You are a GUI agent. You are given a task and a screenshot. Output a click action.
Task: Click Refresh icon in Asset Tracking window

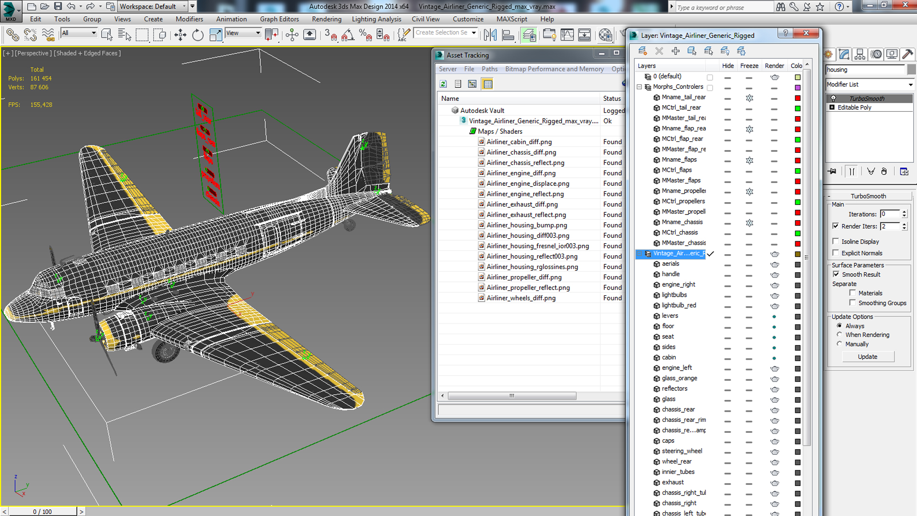[x=443, y=84]
